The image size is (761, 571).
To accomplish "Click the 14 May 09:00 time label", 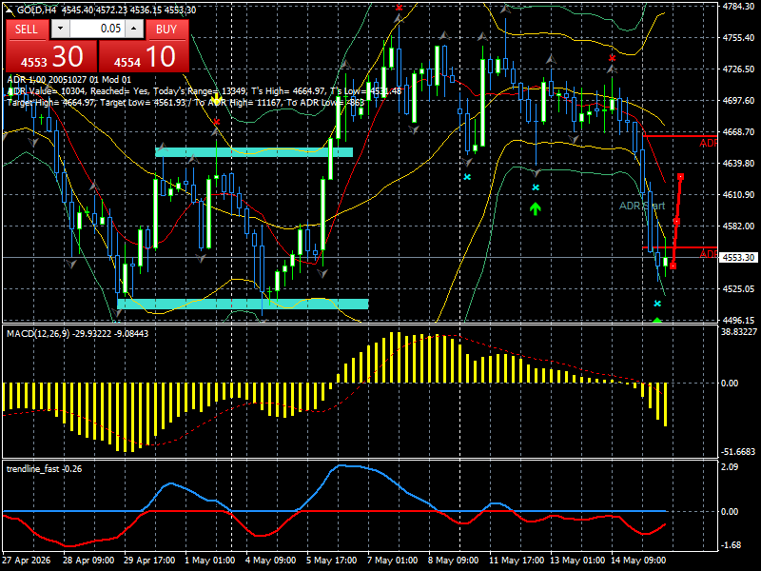I will pyautogui.click(x=638, y=560).
